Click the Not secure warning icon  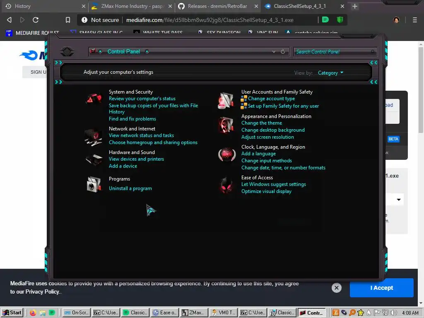click(x=84, y=20)
